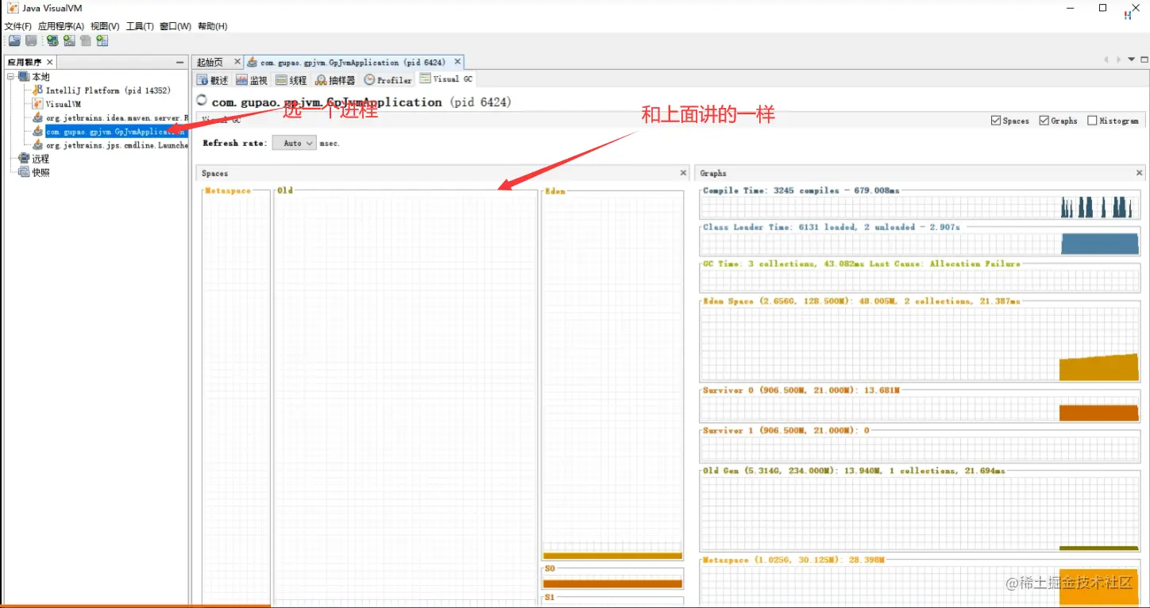Viewport: 1150px width, 608px height.
Task: Open the 文件(F) menu
Action: pos(18,26)
